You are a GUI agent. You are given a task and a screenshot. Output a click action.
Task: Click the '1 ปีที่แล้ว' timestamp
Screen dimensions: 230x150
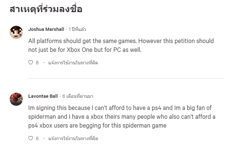pyautogui.click(x=78, y=29)
